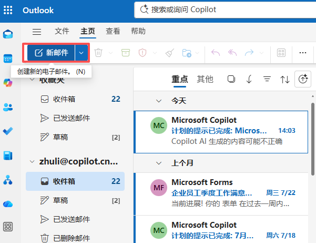The width and height of the screenshot is (316, 243).
Task: Open Mail from the left app rail
Action: [x=8, y=34]
